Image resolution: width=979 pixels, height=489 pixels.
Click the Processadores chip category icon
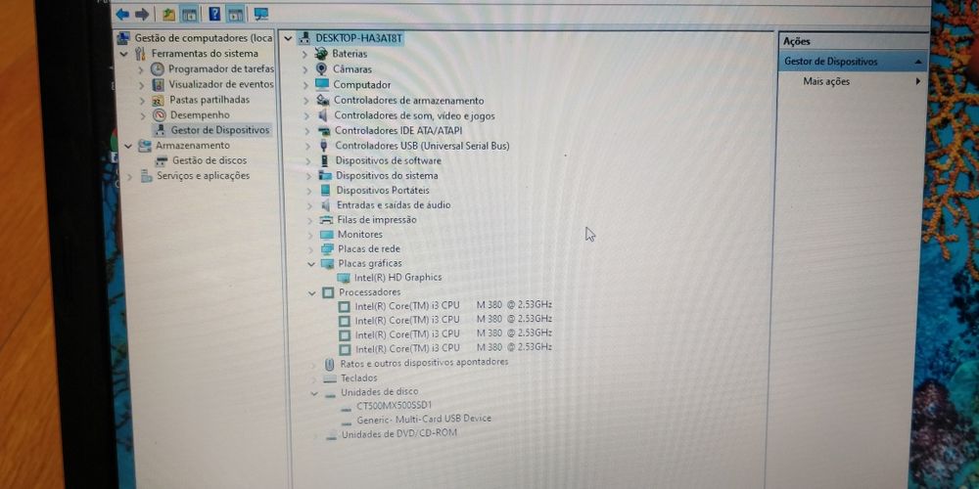point(328,291)
